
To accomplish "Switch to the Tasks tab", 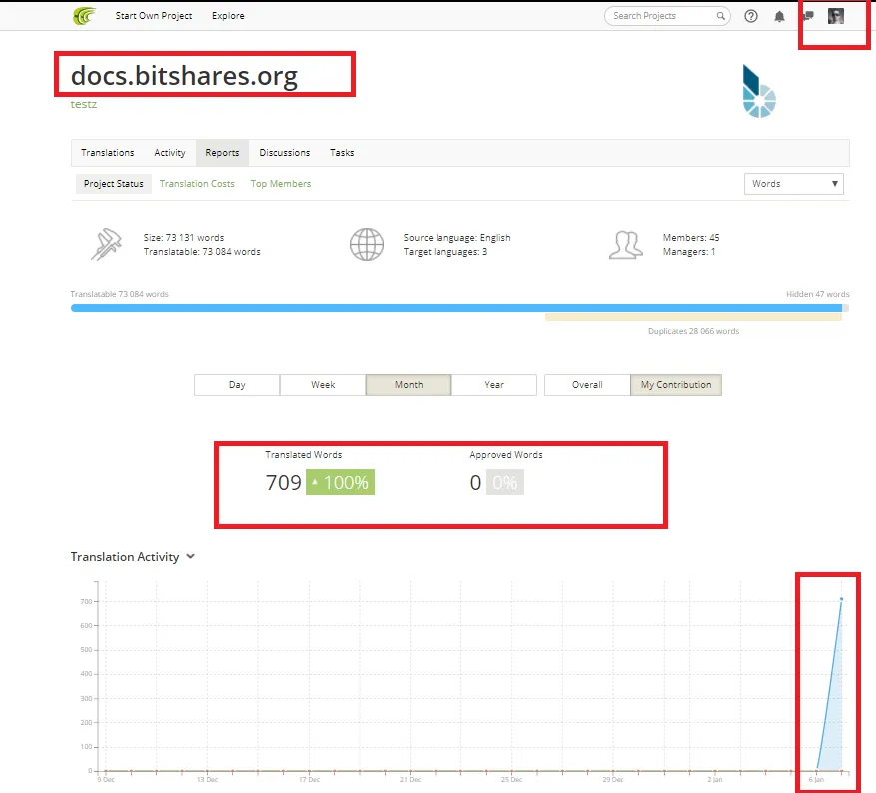I will pyautogui.click(x=342, y=153).
